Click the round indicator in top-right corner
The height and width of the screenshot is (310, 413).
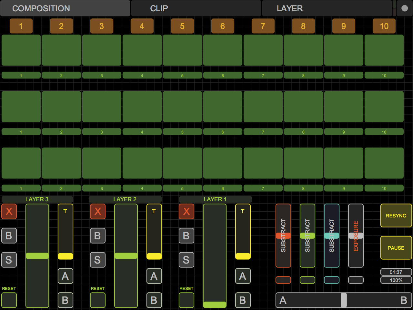coord(405,8)
